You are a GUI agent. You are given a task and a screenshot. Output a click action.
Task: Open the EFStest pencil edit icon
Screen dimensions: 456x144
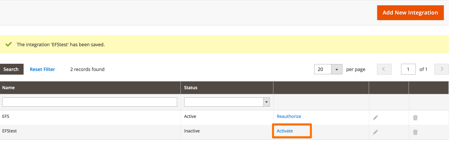[x=375, y=132]
